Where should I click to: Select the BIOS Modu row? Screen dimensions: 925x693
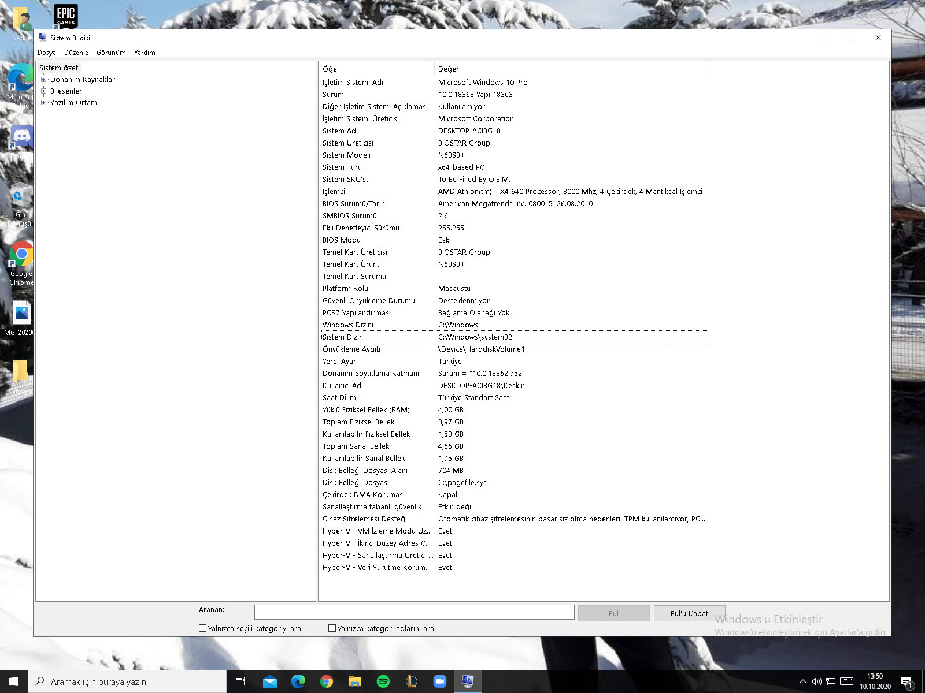click(515, 240)
